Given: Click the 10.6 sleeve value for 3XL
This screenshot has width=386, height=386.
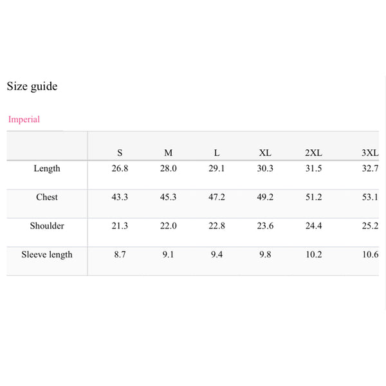Looking at the screenshot, I should coord(370,255).
